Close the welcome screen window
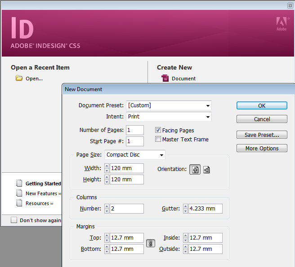This screenshot has width=295, height=267. tap(290, 6)
